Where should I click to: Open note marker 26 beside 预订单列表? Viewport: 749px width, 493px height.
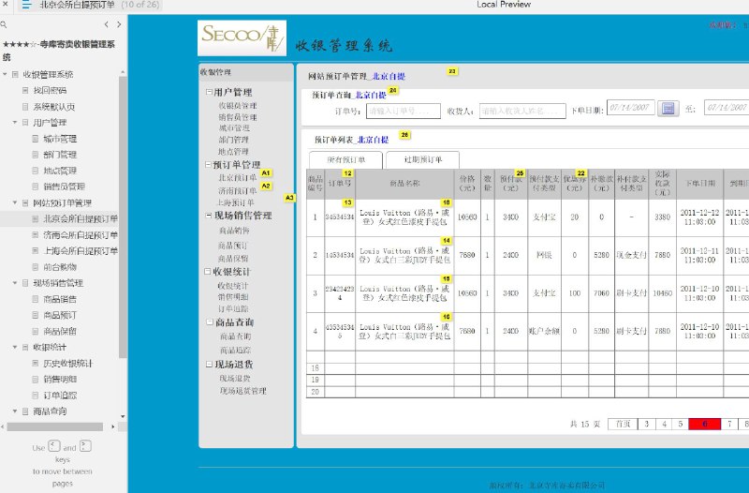404,135
